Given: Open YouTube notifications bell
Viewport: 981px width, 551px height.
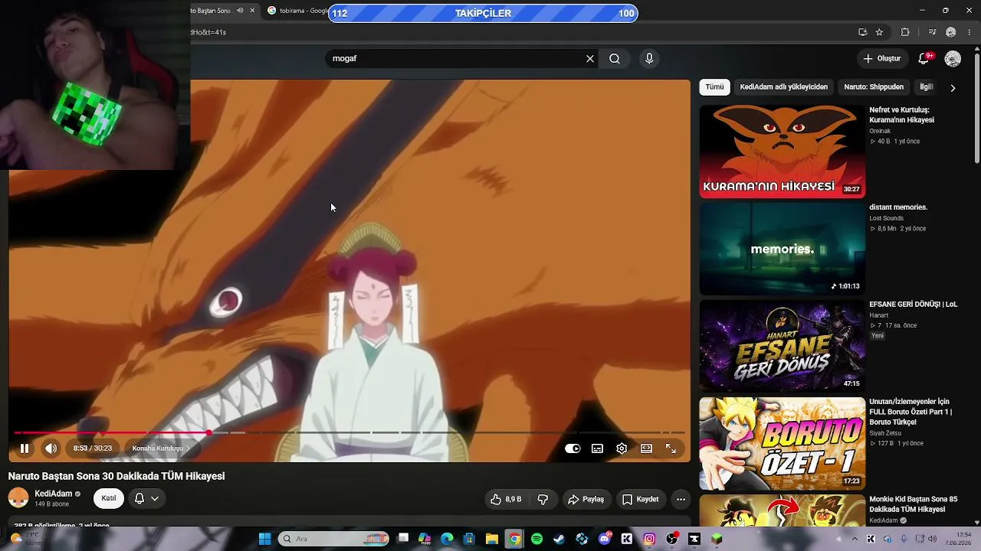Looking at the screenshot, I should coord(924,58).
